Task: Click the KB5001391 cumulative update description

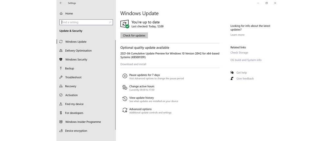Action: tap(170, 55)
